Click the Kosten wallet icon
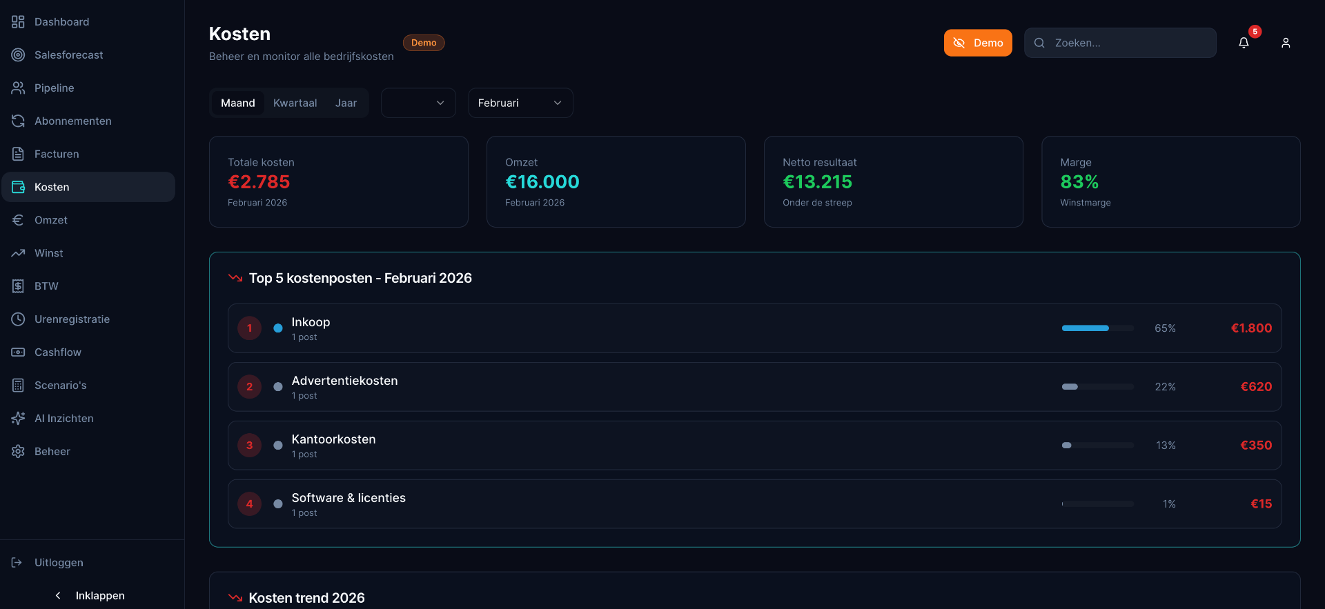1325x609 pixels. point(18,188)
